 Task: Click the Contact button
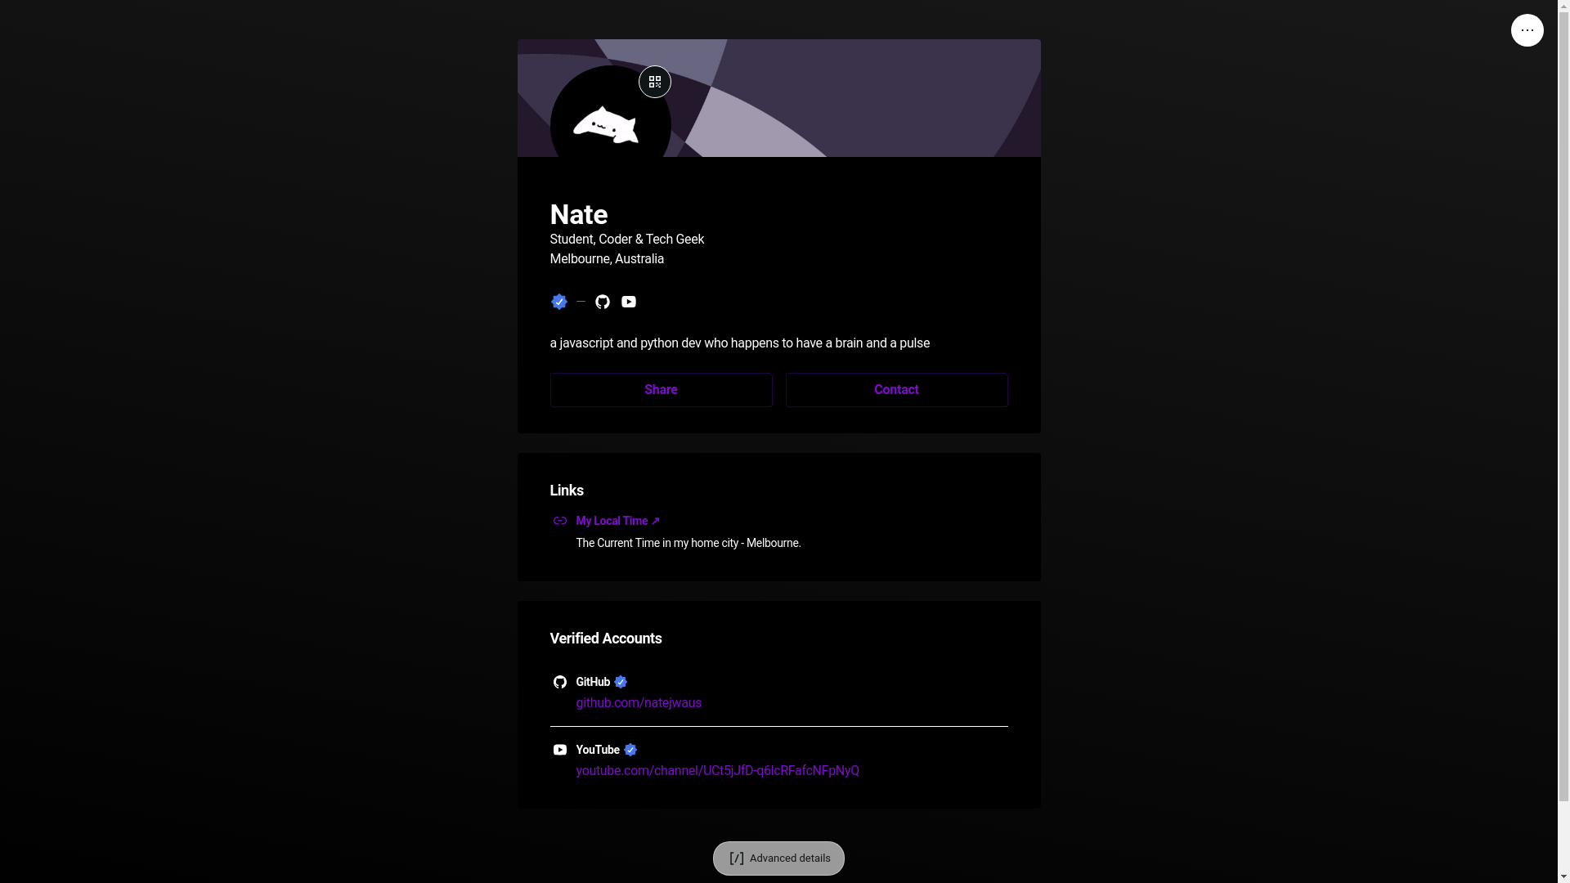point(896,390)
